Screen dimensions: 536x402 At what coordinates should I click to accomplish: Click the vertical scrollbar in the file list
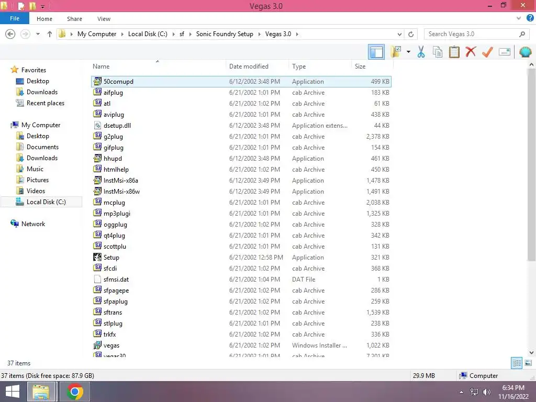[x=531, y=165]
